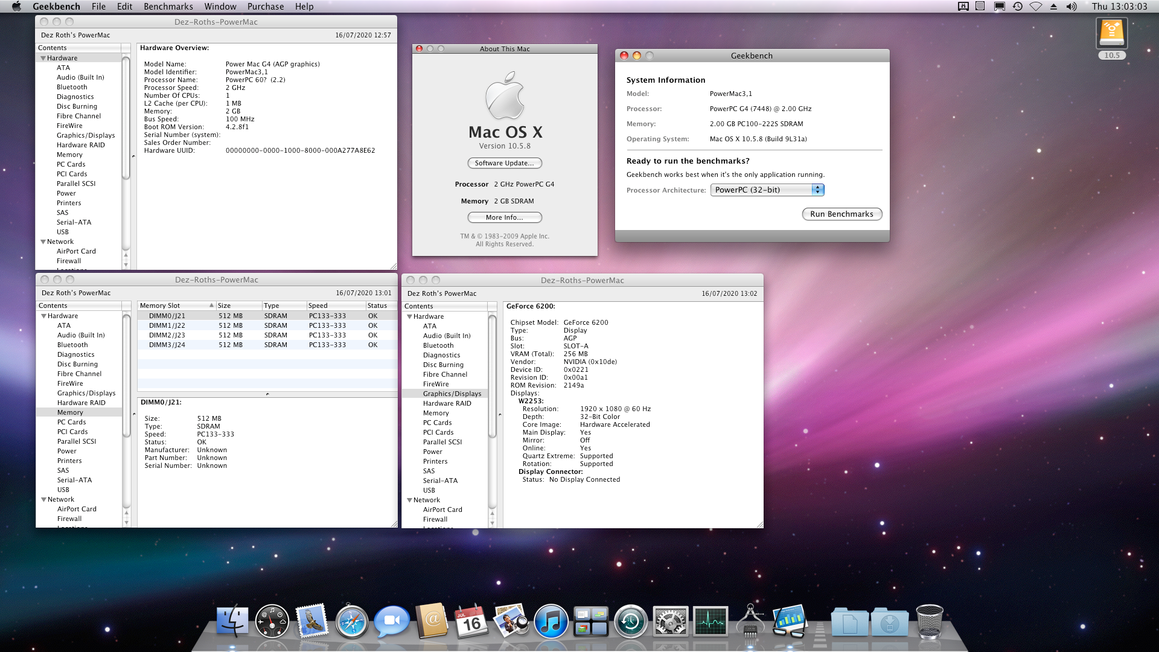Select the DIMM1/J22 memory row
Screen dimensions: 1159x652
pyautogui.click(x=267, y=326)
